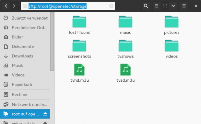Open Musik in sidebar
The height and width of the screenshot is (124, 201).
coord(25,65)
